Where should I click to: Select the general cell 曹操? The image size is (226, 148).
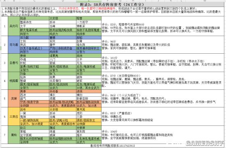tap(62, 38)
